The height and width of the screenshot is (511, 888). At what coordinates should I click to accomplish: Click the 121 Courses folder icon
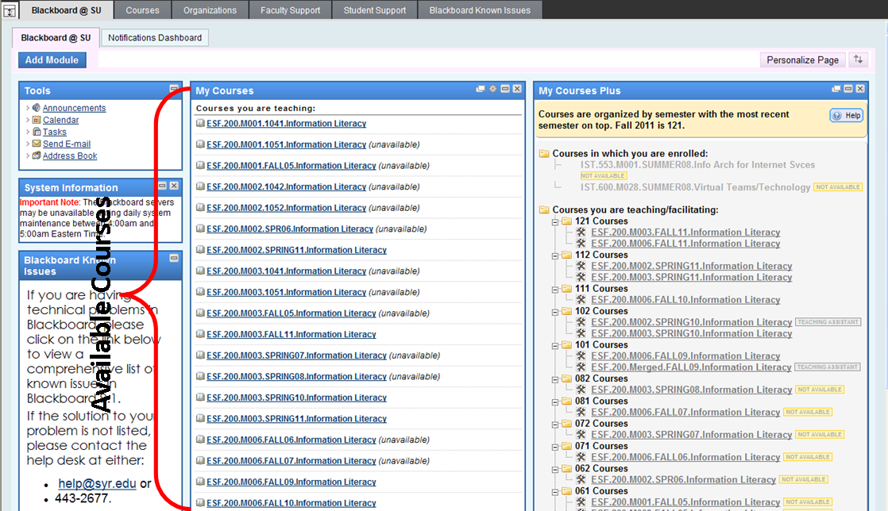[566, 221]
